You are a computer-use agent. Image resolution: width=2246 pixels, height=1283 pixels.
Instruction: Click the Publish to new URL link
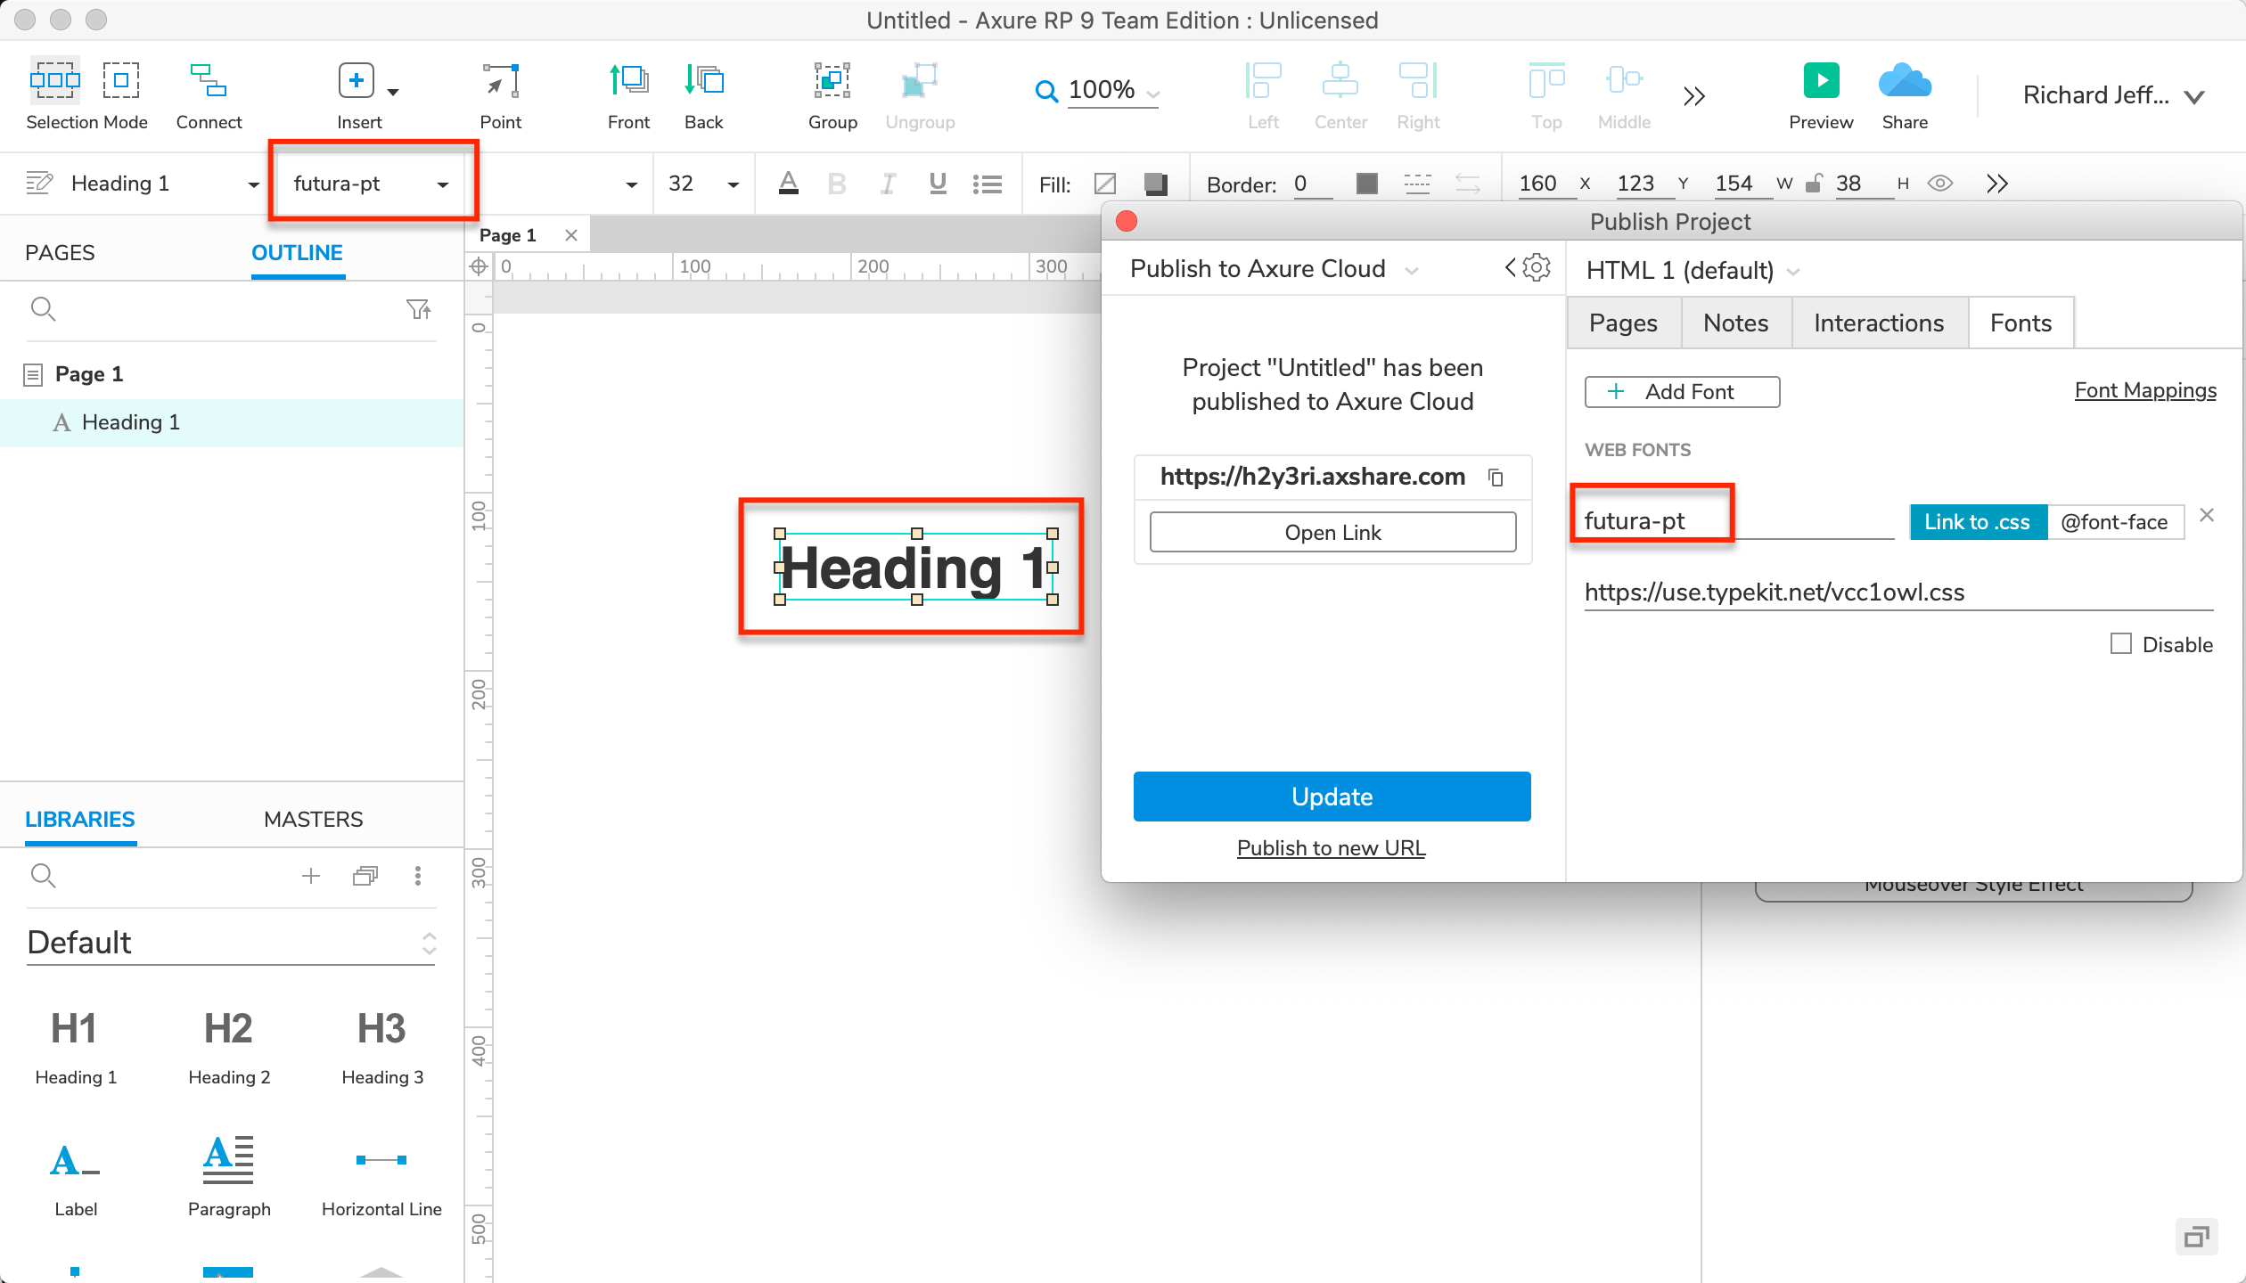[1331, 847]
